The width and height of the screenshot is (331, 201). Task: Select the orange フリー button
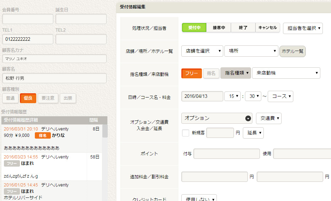192,73
